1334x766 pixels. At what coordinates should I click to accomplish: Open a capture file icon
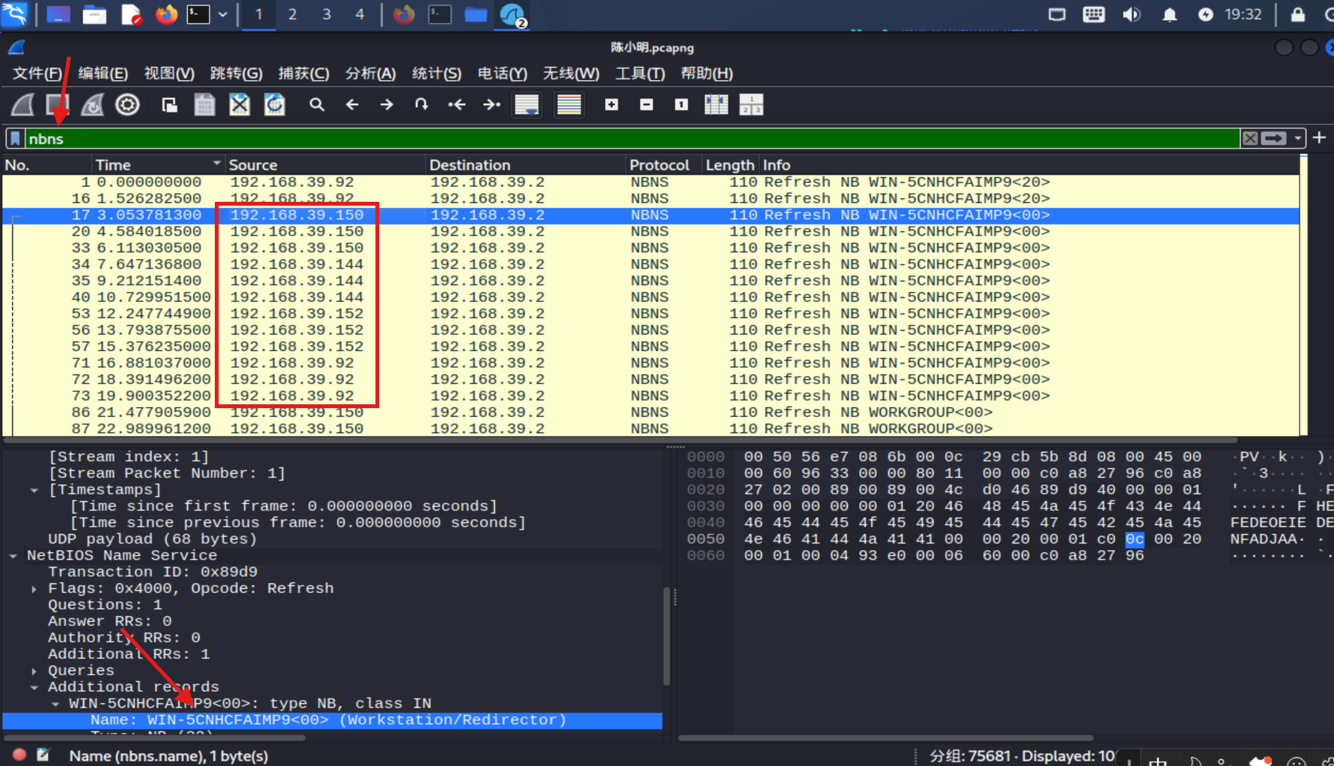pyautogui.click(x=170, y=104)
